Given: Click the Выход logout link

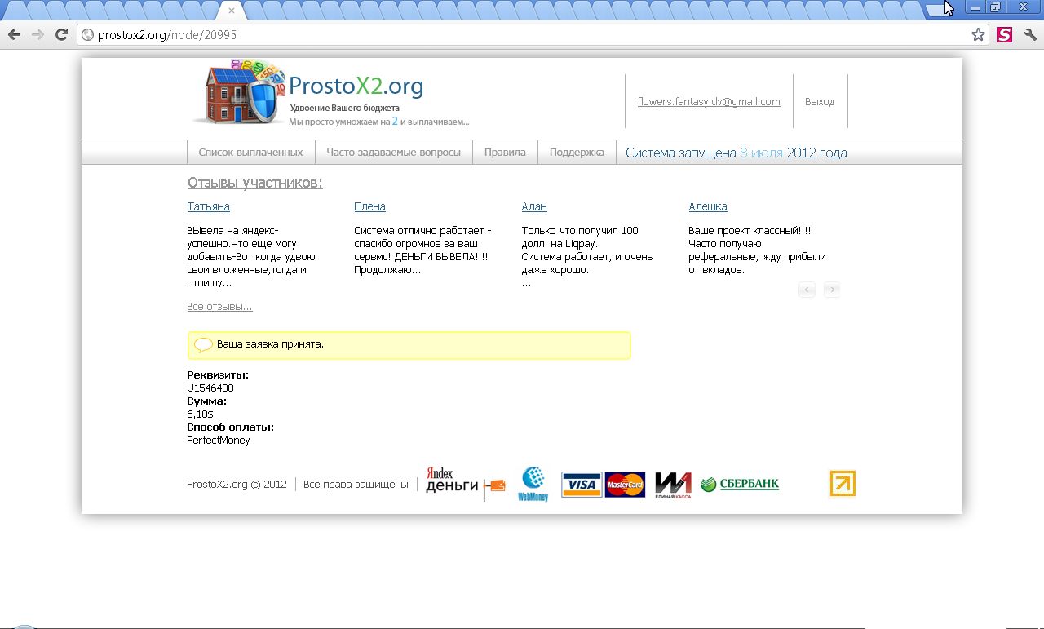Looking at the screenshot, I should [x=819, y=102].
